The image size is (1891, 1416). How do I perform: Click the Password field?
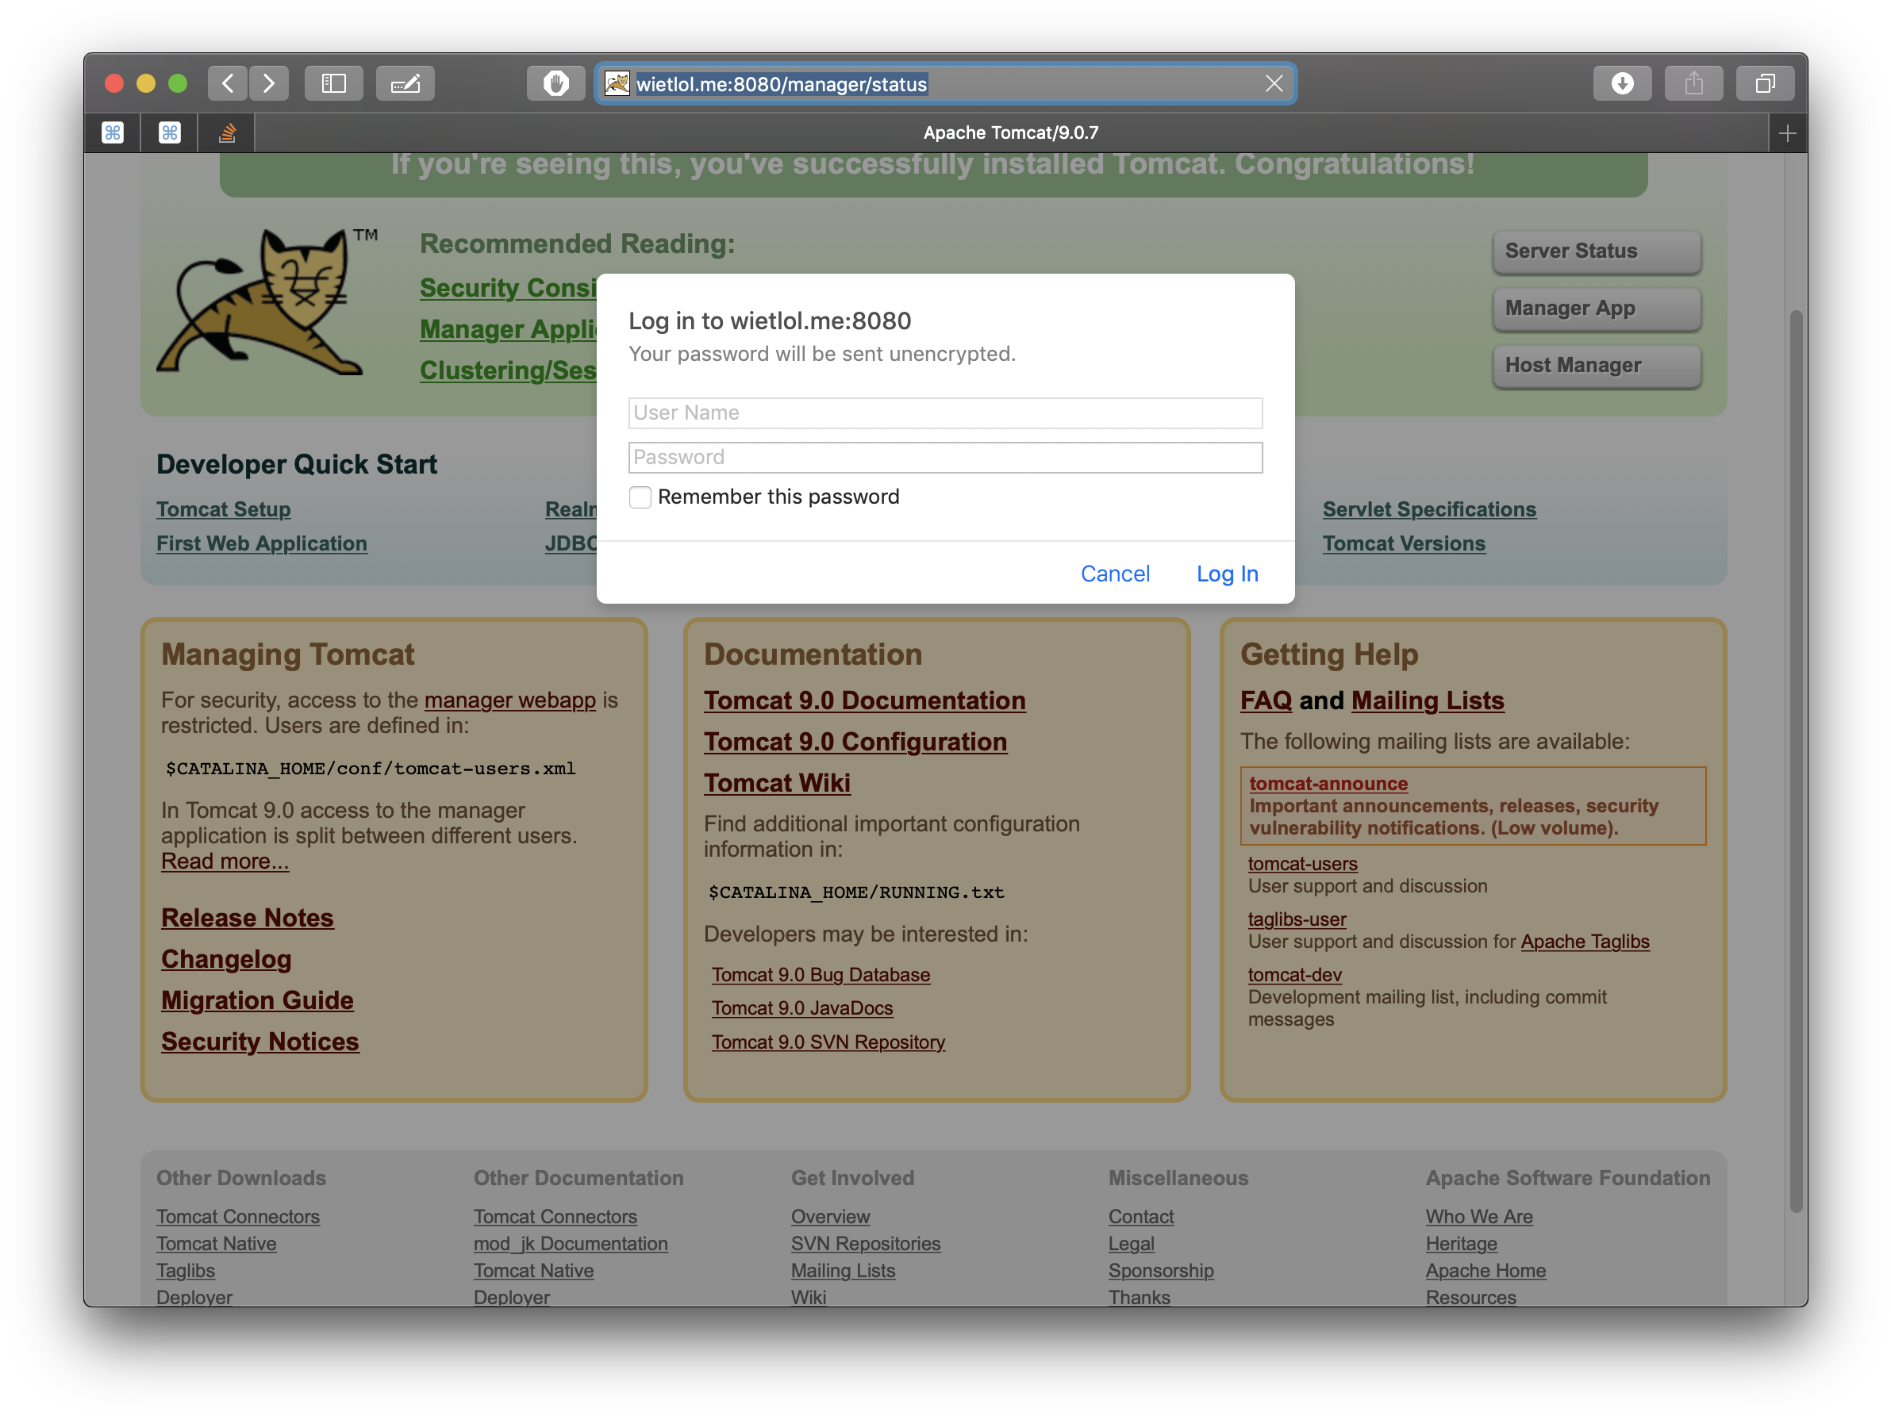coord(946,457)
